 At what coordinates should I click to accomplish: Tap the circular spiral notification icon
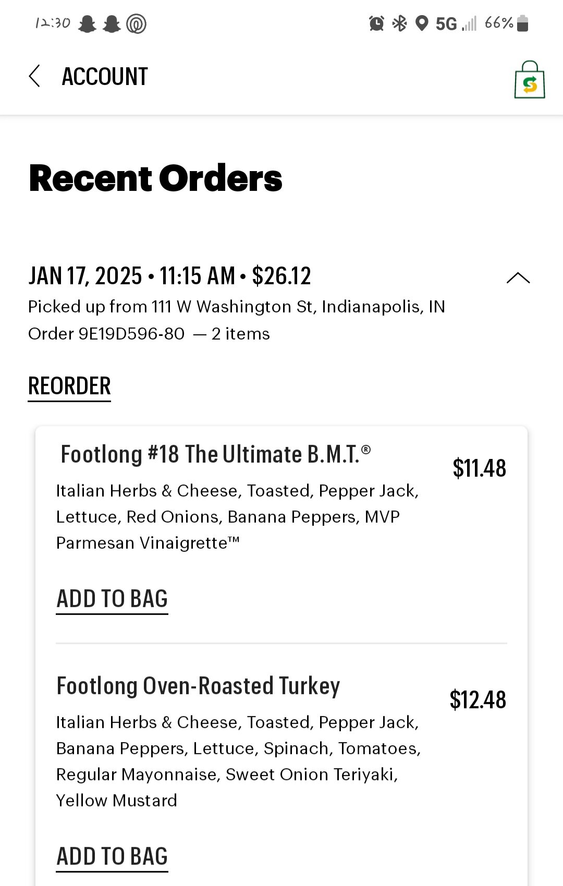click(x=137, y=24)
